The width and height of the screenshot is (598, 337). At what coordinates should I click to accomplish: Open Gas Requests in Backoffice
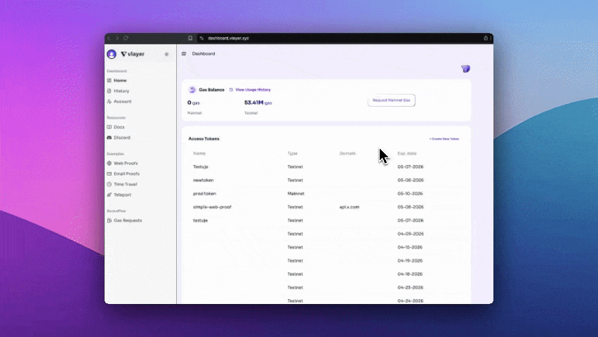(127, 220)
